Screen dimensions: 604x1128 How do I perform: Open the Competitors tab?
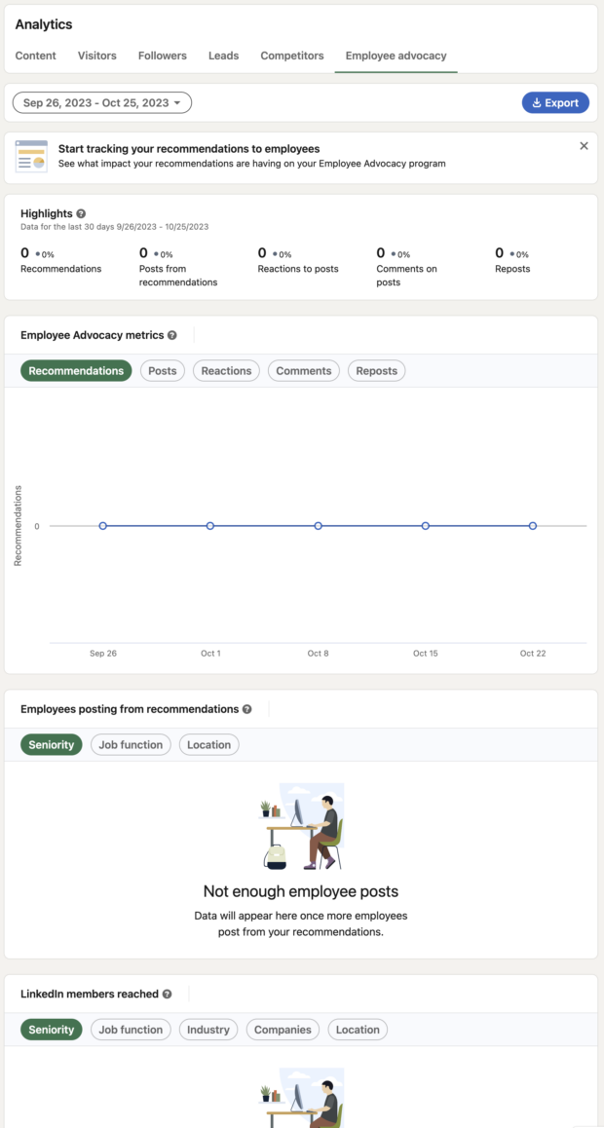(x=291, y=56)
